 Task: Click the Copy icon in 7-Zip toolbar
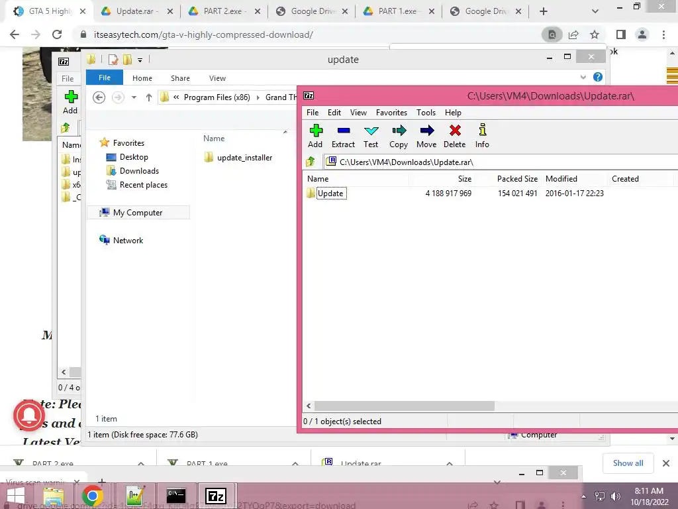399,131
